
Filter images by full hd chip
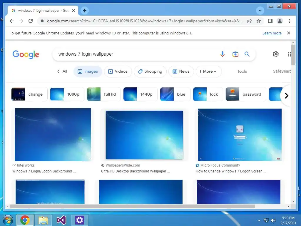pos(104,94)
